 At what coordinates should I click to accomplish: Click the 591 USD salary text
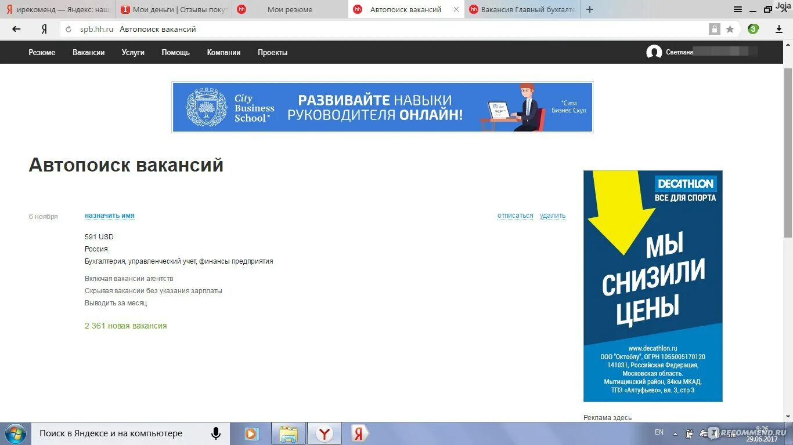point(99,237)
